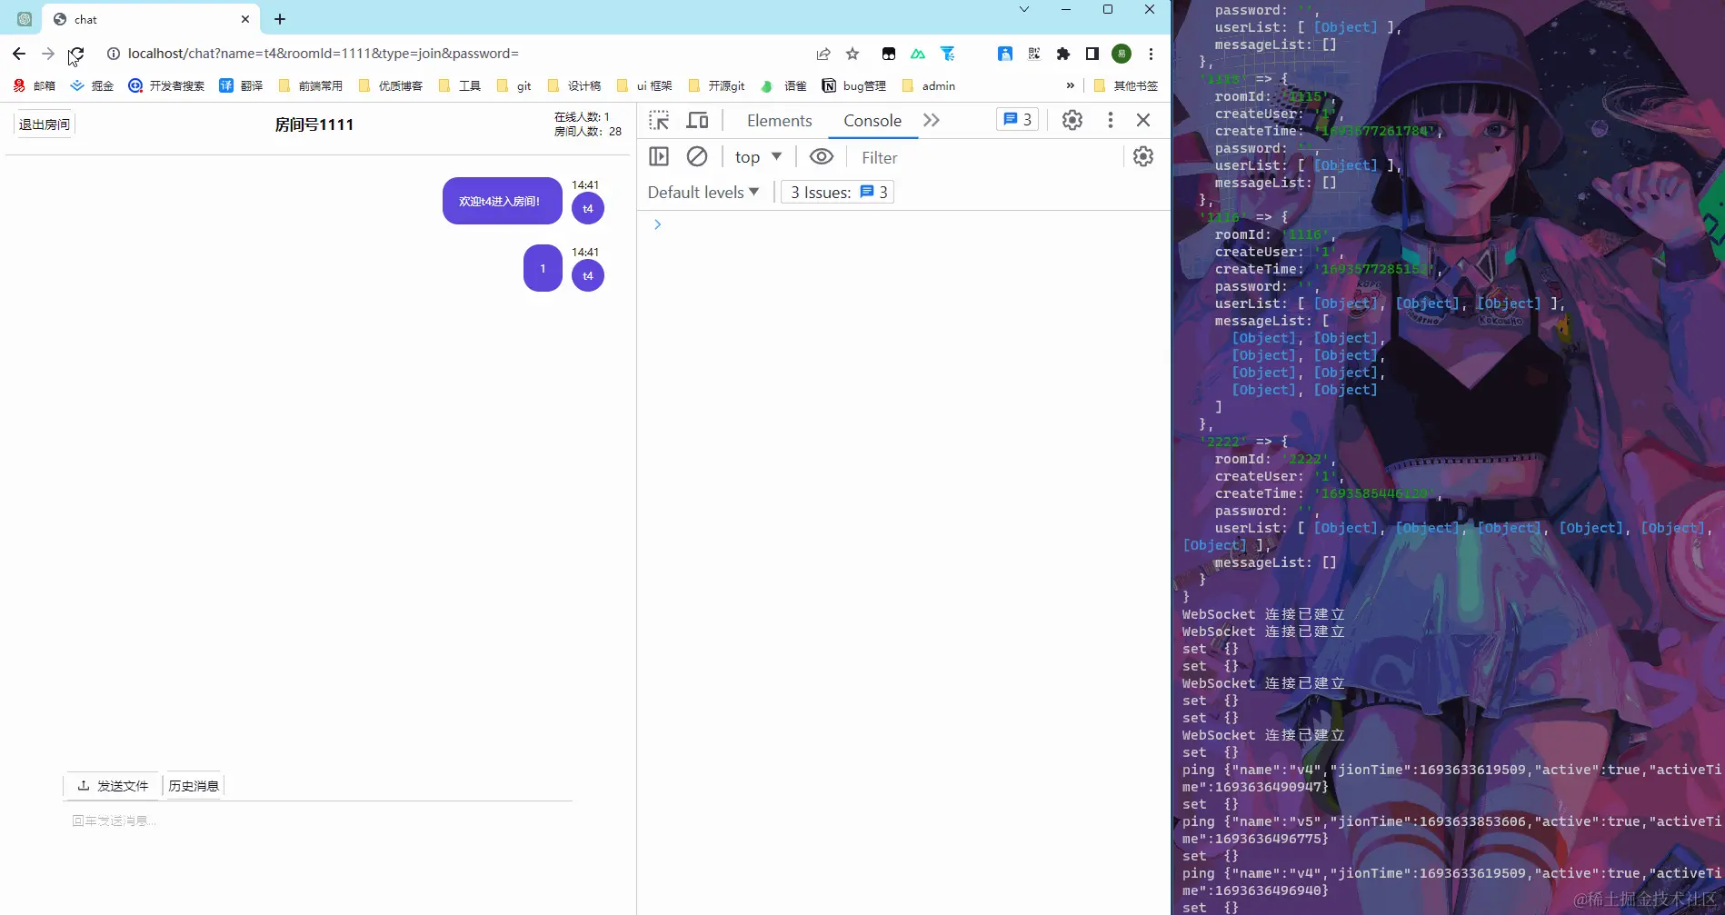The width and height of the screenshot is (1725, 915).
Task: Switch to the Console tab
Action: pyautogui.click(x=872, y=120)
